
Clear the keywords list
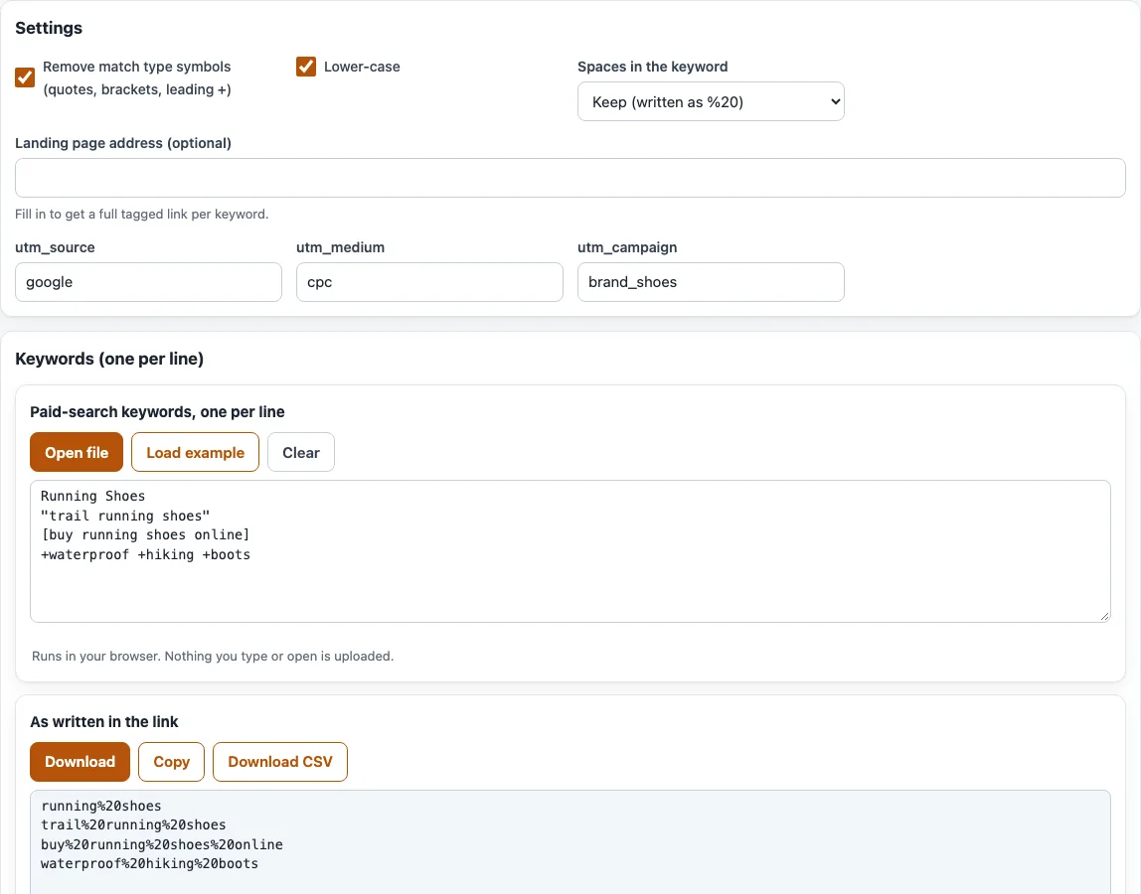click(300, 452)
